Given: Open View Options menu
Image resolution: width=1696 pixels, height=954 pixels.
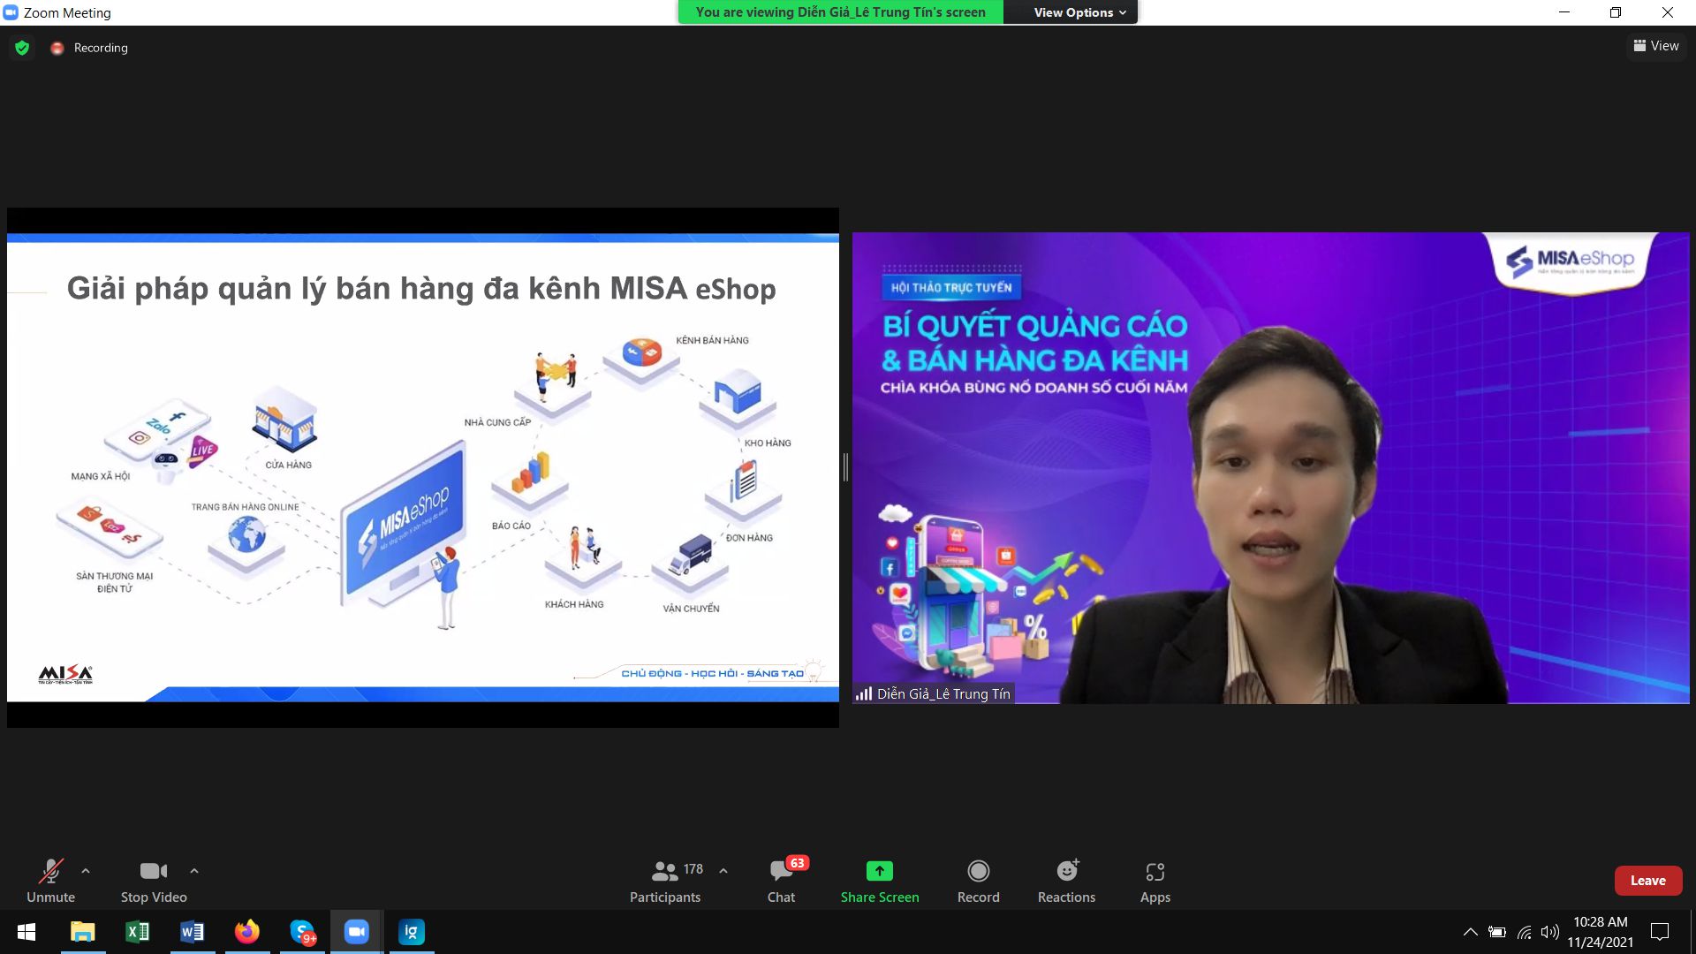Looking at the screenshot, I should coord(1079,12).
